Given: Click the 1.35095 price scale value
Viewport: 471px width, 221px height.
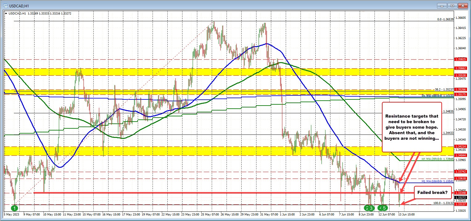Looking at the screenshot, I should click(x=461, y=99).
